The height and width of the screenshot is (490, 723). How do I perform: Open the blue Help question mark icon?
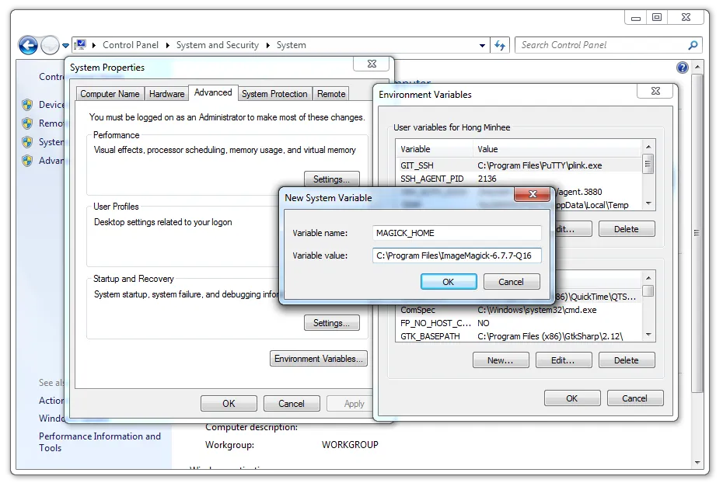683,68
